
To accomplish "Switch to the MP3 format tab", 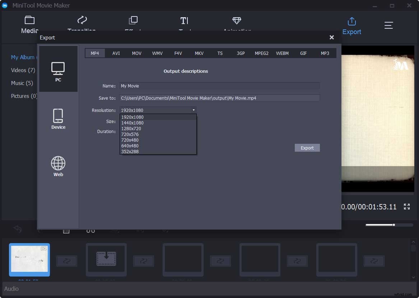I will tap(325, 53).
